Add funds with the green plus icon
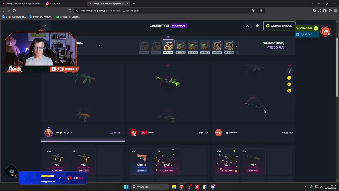339x191 pixels. click(x=316, y=28)
